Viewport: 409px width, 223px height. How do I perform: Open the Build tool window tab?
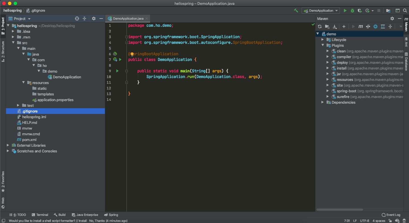(x=60, y=215)
